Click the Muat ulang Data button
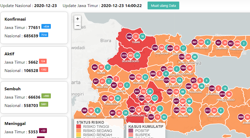The image size is (250, 138). [163, 5]
